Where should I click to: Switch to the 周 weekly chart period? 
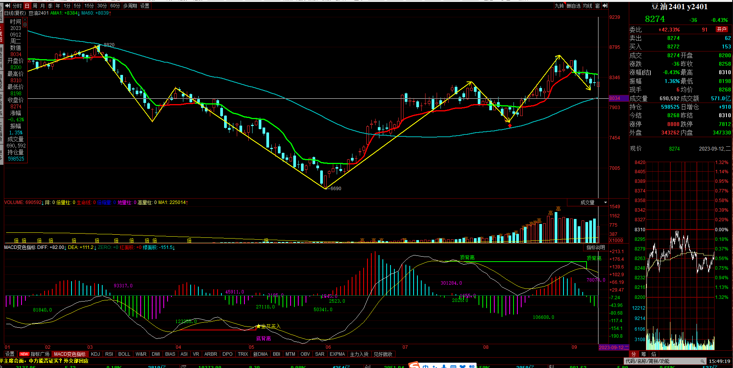tap(35, 6)
